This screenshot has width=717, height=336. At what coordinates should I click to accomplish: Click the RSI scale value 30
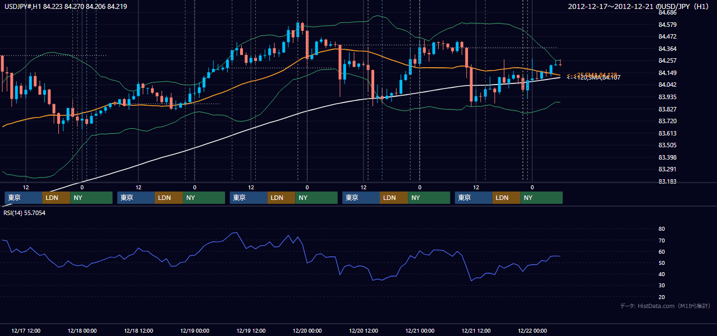[x=661, y=286]
